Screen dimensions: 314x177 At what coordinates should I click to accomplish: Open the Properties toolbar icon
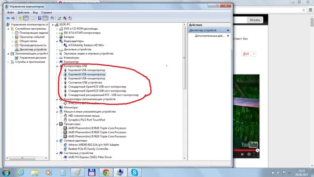pyautogui.click(x=33, y=18)
